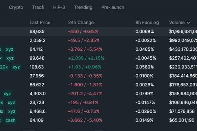Click the 20x leverage badge beside 108.63
The image size is (197, 131).
pos(4,67)
